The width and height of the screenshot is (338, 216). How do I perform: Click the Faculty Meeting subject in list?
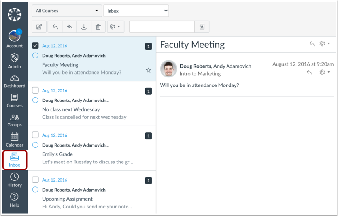point(60,65)
